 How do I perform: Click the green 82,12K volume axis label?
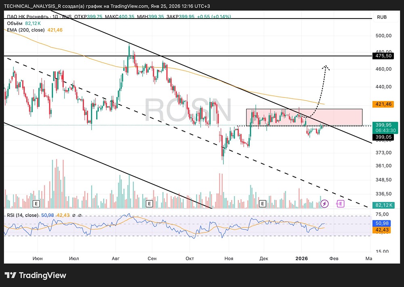(x=383, y=205)
